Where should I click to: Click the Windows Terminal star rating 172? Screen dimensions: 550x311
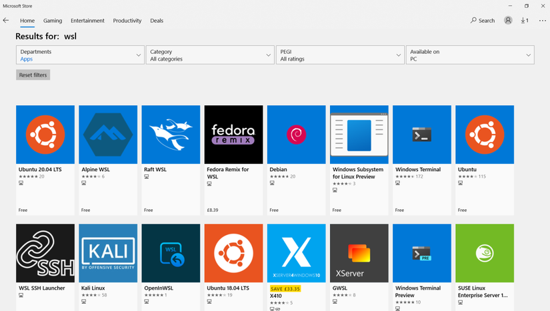409,176
